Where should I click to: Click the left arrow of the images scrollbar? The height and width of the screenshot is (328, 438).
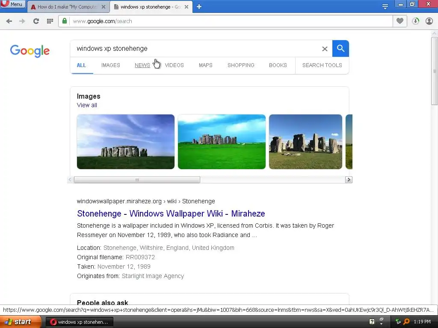click(x=71, y=180)
